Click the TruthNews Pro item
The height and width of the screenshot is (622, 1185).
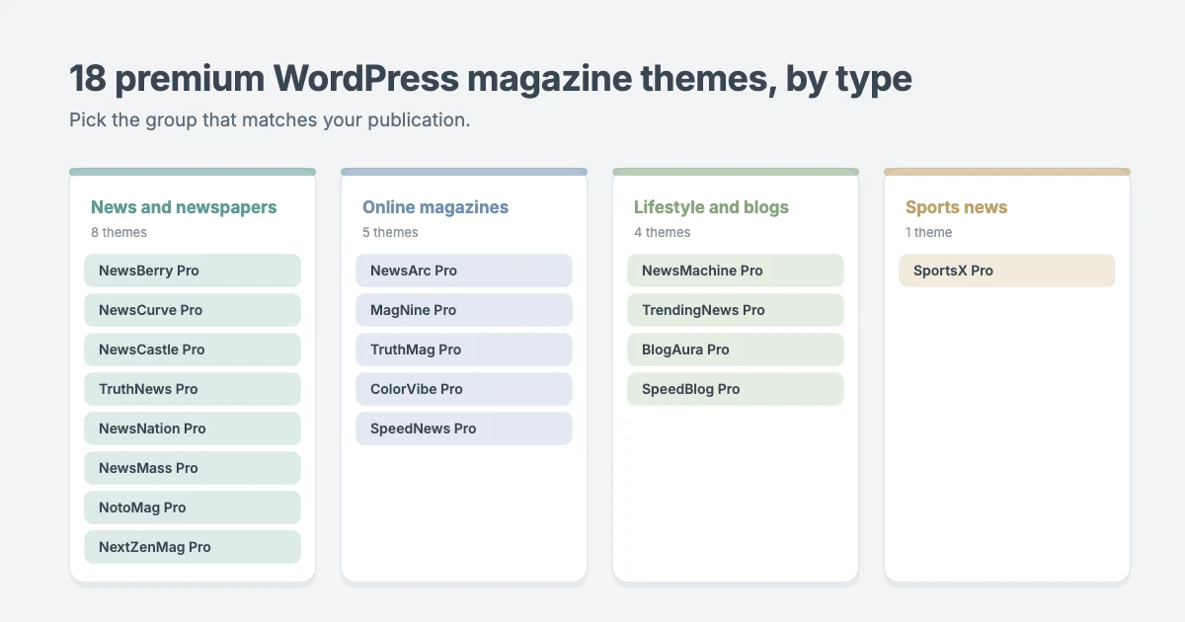[193, 389]
